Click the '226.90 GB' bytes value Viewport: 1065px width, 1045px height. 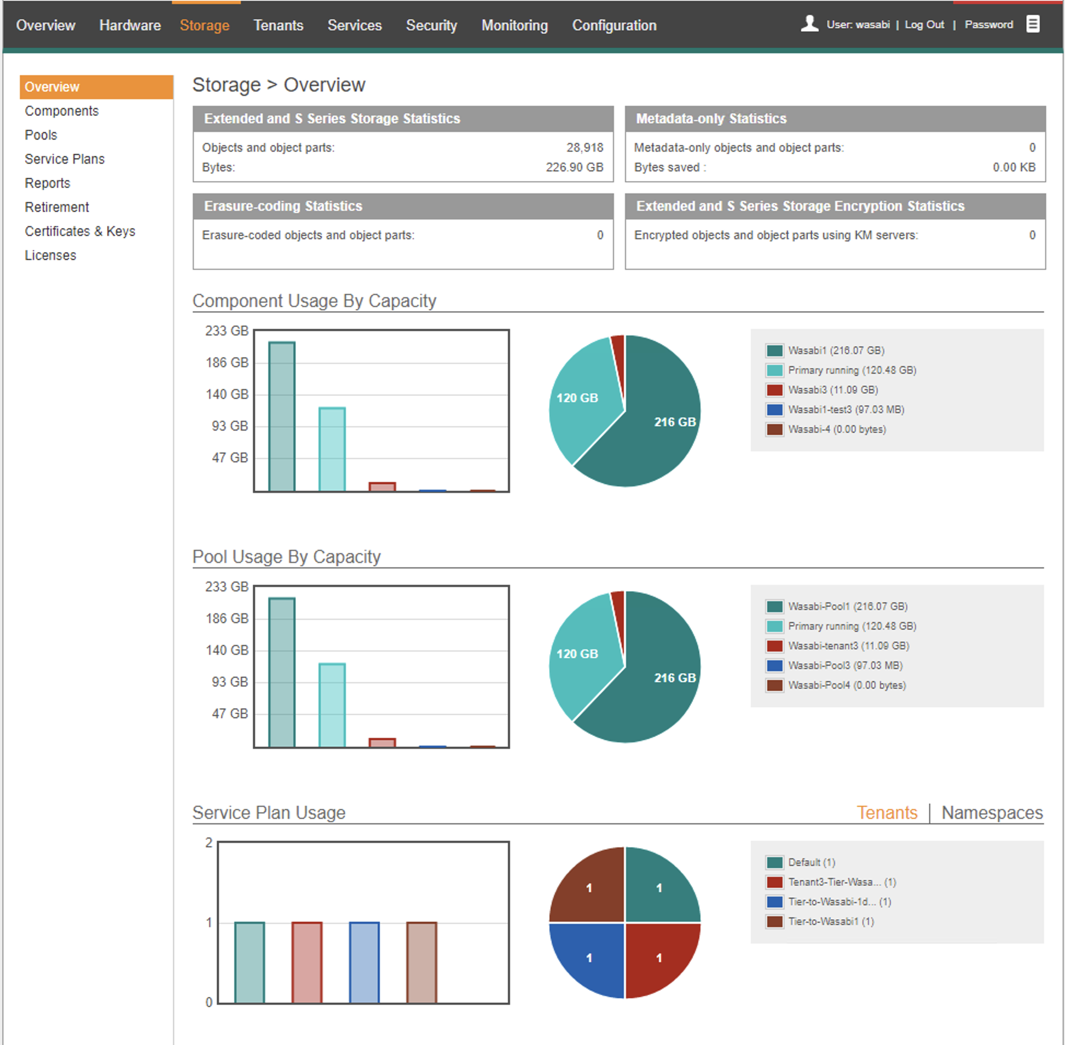574,167
